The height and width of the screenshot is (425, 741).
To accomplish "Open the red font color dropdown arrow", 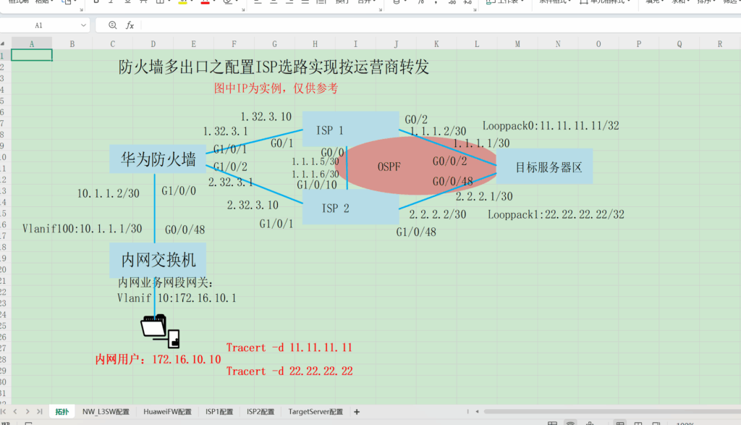I will coord(215,2).
